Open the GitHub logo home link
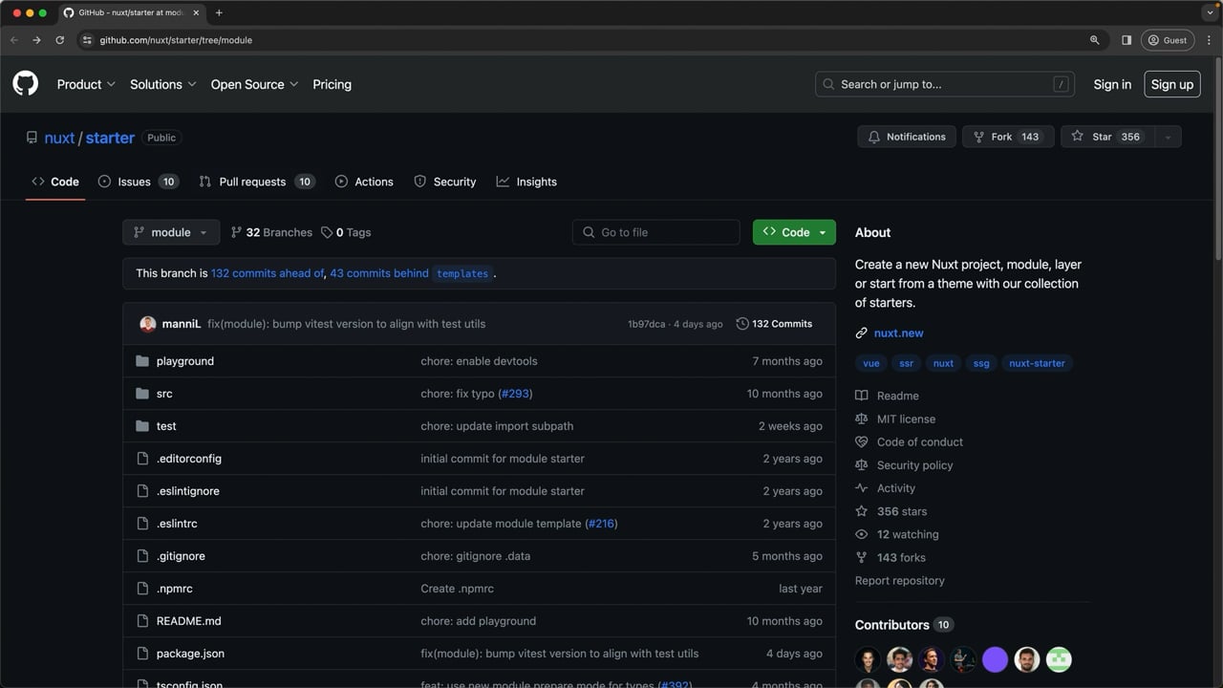1223x688 pixels. coord(26,84)
